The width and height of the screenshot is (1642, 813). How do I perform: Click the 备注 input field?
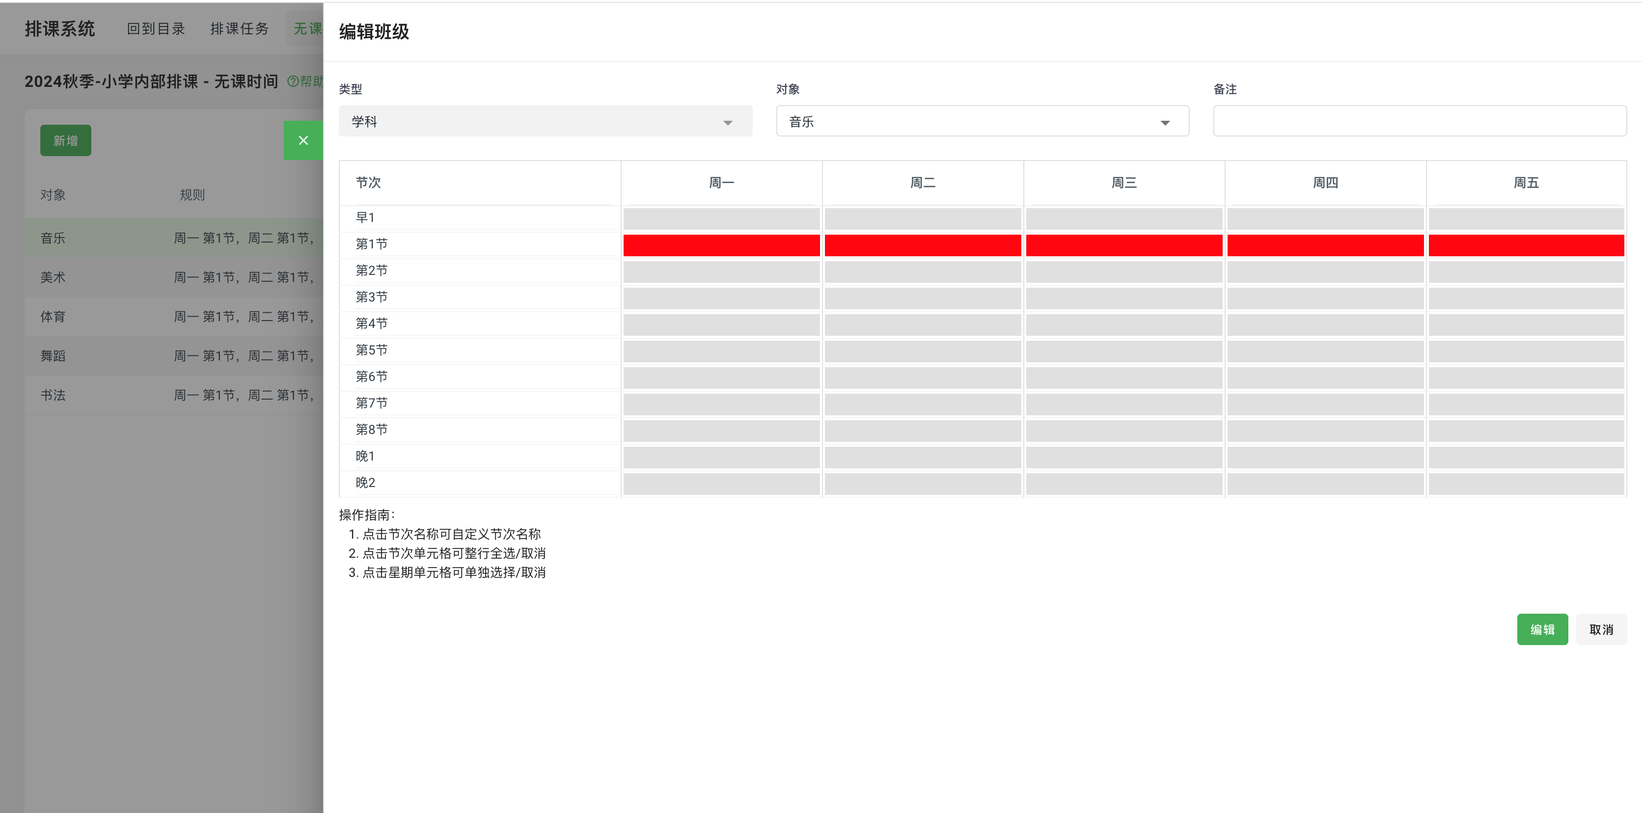click(x=1420, y=120)
